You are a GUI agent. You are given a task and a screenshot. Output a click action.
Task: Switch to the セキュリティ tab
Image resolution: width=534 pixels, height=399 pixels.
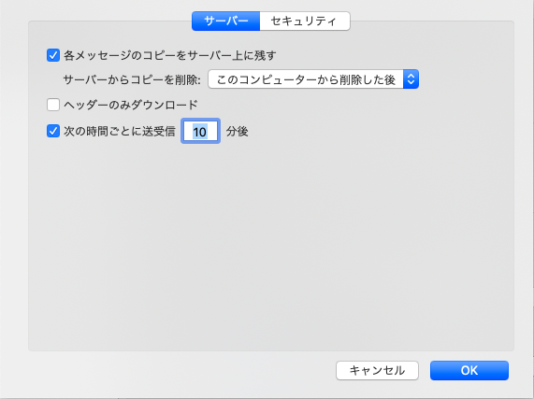pos(305,21)
